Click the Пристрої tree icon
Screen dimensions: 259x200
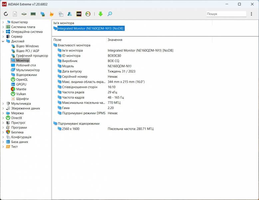8,123
